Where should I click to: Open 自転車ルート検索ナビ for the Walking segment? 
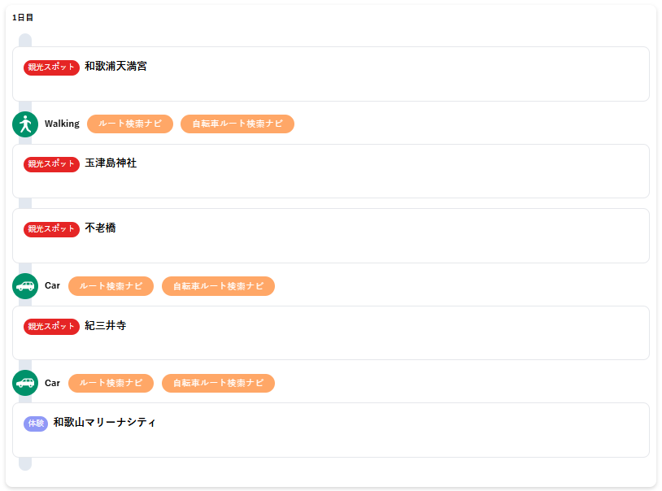point(237,124)
